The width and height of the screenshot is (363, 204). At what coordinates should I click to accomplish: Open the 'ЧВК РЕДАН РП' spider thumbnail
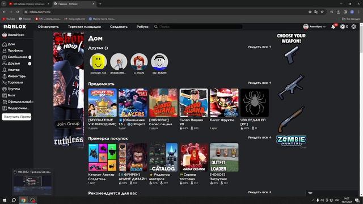[255, 103]
